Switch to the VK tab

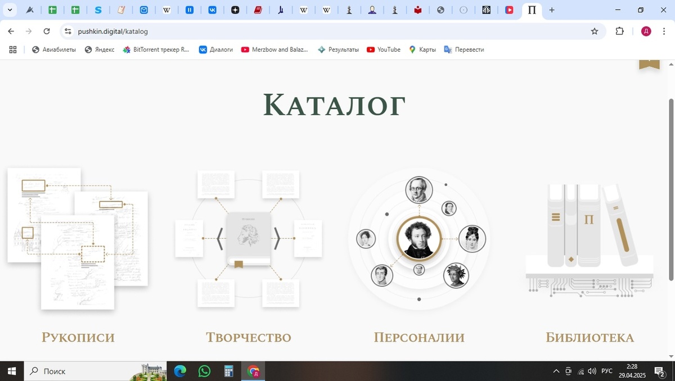pos(213,10)
